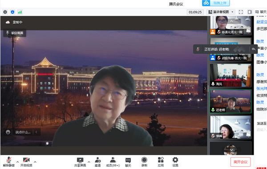This screenshot has width=267, height=169.
Task: Click the blue avatar icon on 战疫先锋 thumbnail
Action: click(x=213, y=58)
